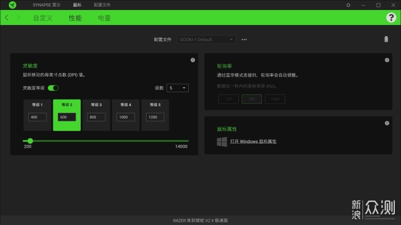Click the Windows logo icon
401x225 pixels.
222,142
